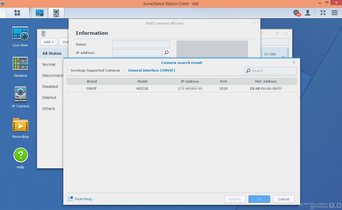Select Deleted status filter
The height and width of the screenshot is (210, 342).
pos(49,97)
